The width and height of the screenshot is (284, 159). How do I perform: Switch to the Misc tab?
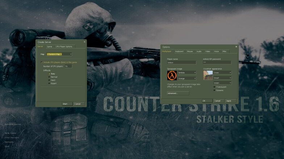225,51
